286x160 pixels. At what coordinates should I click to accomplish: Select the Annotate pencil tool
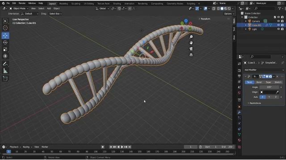5,64
